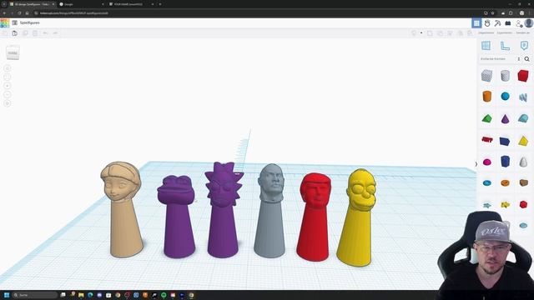Click the view cube
The image size is (534, 300).
[x=13, y=52]
